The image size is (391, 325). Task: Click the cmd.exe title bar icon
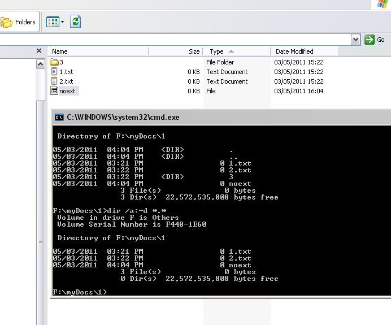59,118
